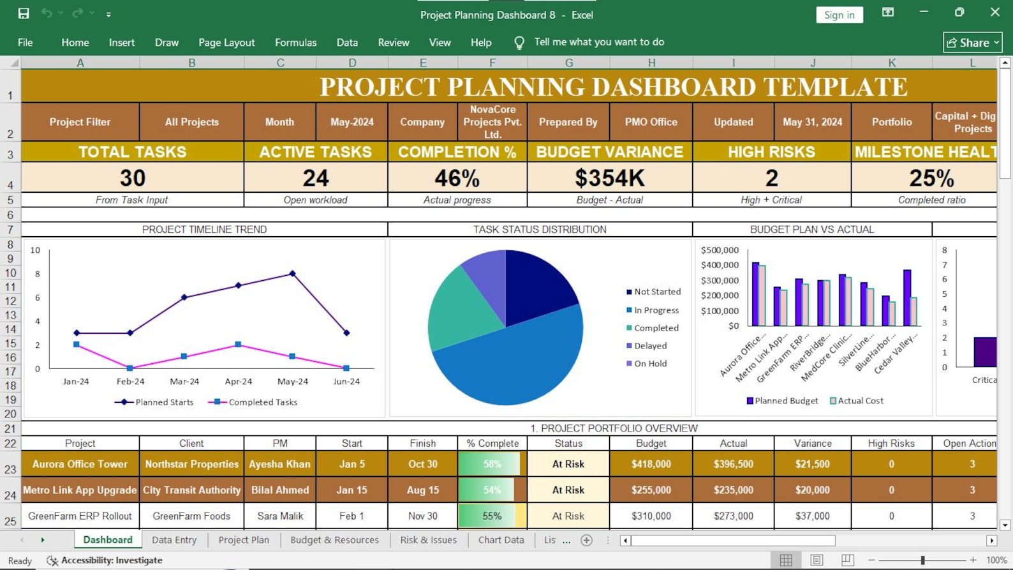The height and width of the screenshot is (570, 1013).
Task: Click the Planned Starts legend marker
Action: point(124,402)
